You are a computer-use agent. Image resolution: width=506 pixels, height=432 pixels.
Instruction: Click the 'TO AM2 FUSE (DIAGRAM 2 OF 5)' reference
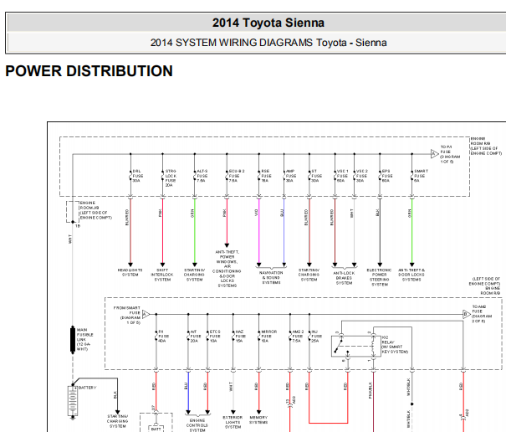[482, 314]
